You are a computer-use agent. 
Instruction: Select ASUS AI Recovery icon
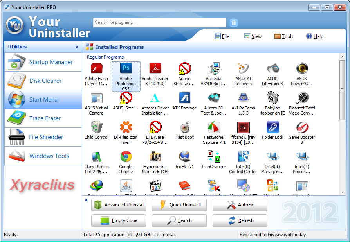[243, 68]
